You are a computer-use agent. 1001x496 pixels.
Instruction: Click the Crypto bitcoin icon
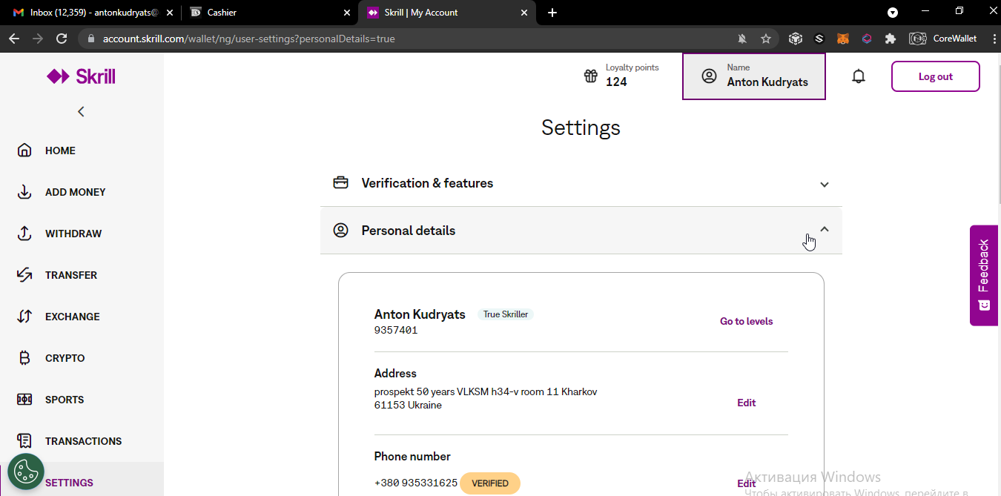tap(24, 358)
